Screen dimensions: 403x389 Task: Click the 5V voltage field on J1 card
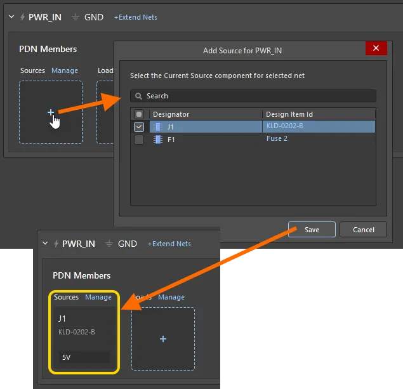click(84, 357)
